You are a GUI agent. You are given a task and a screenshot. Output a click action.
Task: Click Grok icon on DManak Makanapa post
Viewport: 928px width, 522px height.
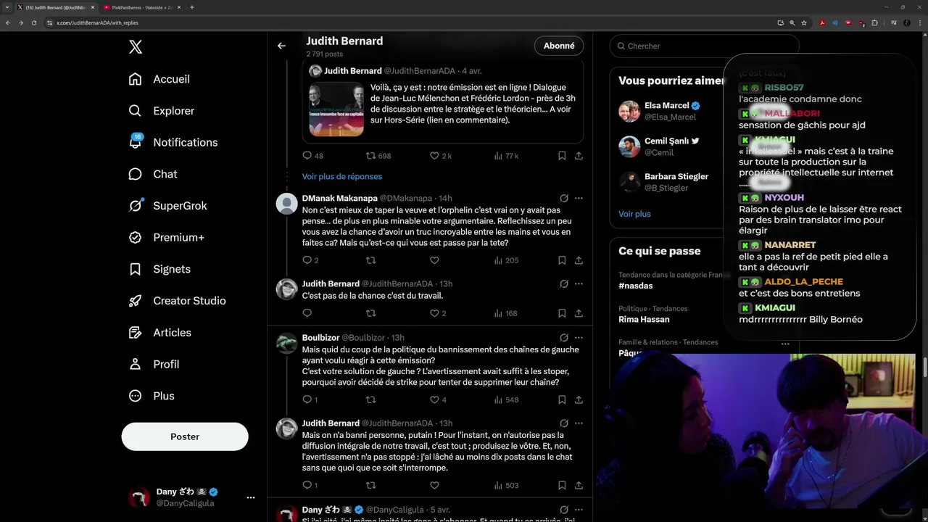tap(563, 198)
